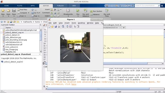The height and width of the screenshot is (93, 165).
Task: Click Run and Advance
Action: [86, 13]
